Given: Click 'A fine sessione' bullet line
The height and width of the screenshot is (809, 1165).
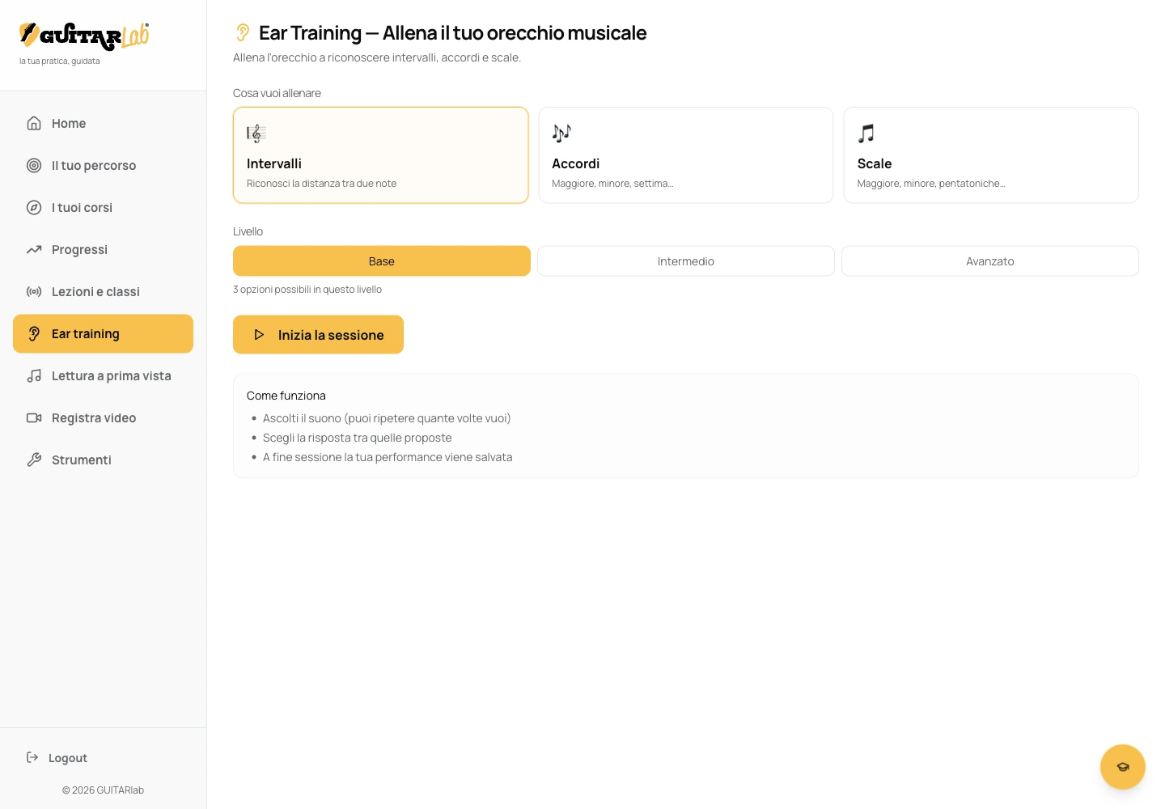Looking at the screenshot, I should coord(388,457).
